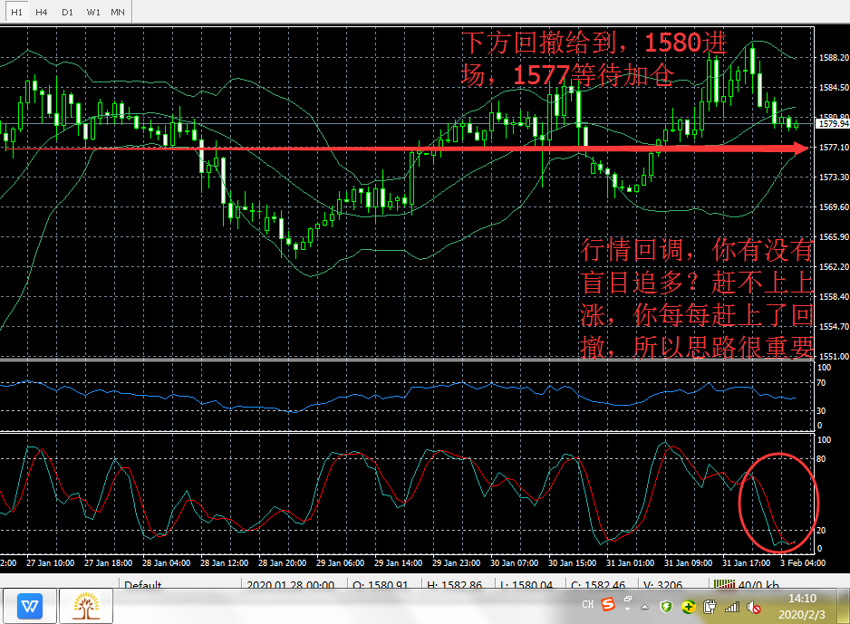Click the muted volume speaker icon
Viewport: 850px width, 624px height.
754,607
